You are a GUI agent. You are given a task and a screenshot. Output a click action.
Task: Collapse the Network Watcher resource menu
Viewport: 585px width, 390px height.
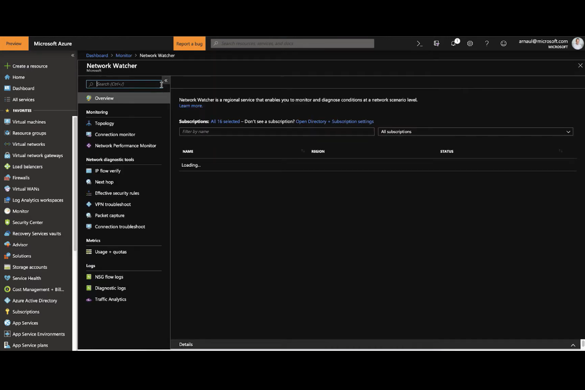[x=166, y=80]
